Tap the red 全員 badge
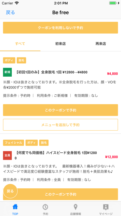The width and height of the screenshot is (121, 216). [7, 155]
